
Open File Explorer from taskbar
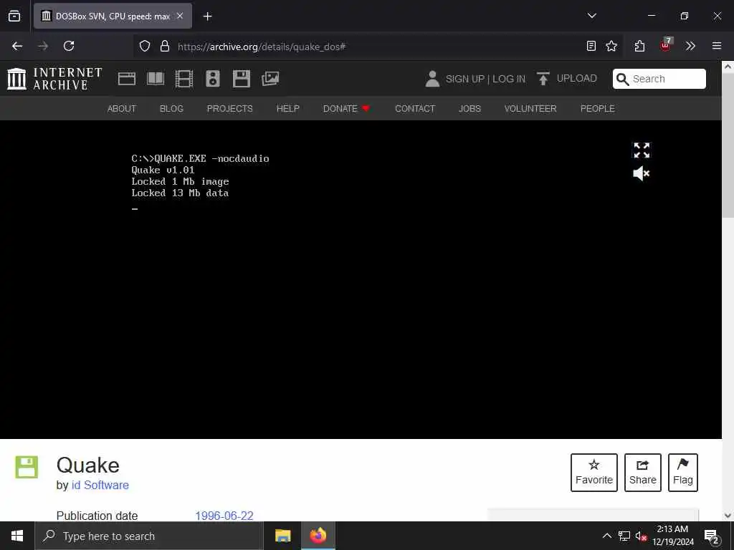tap(282, 536)
